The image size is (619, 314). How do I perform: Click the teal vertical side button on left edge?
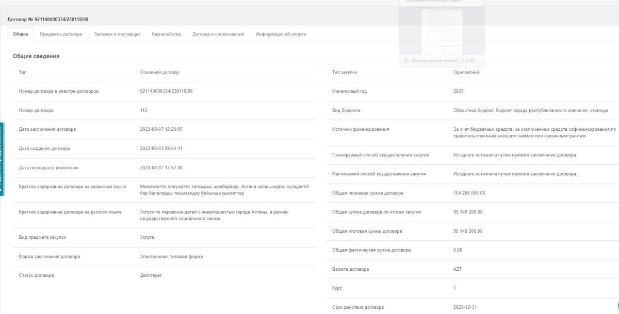pyautogui.click(x=2, y=159)
